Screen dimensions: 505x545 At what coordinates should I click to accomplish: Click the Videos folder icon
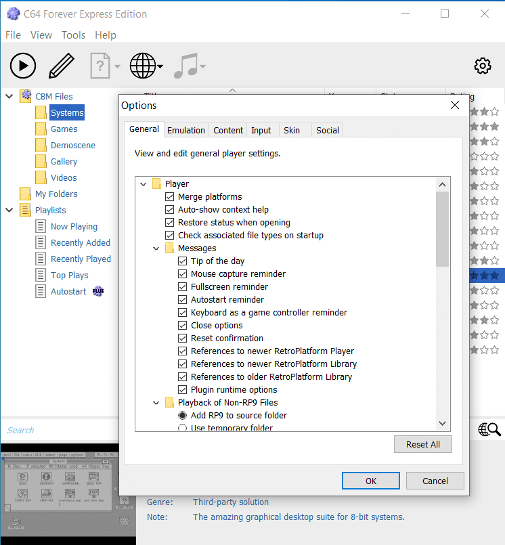(41, 177)
